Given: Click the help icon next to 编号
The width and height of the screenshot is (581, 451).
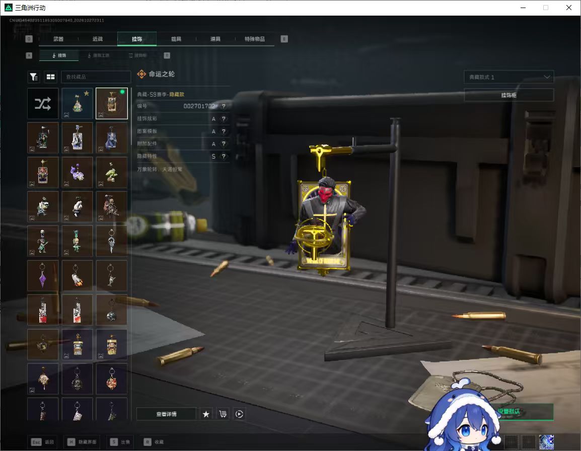Looking at the screenshot, I should point(224,106).
